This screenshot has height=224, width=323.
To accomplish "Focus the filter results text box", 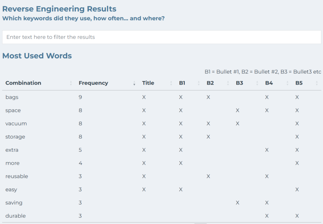I will pos(161,37).
